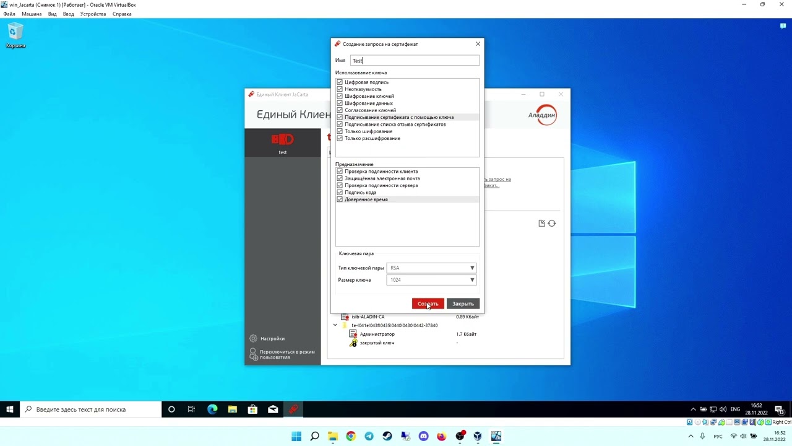Toggle the Шифрование данных checkbox
This screenshot has height=446, width=792.
pos(340,103)
